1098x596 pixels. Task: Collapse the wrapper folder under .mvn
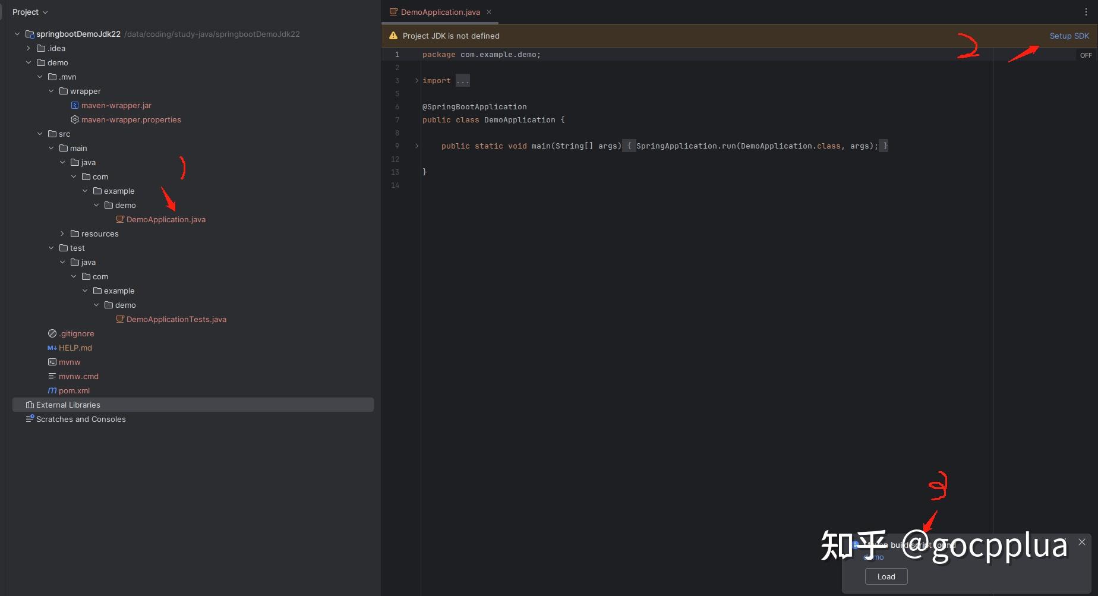coord(51,91)
